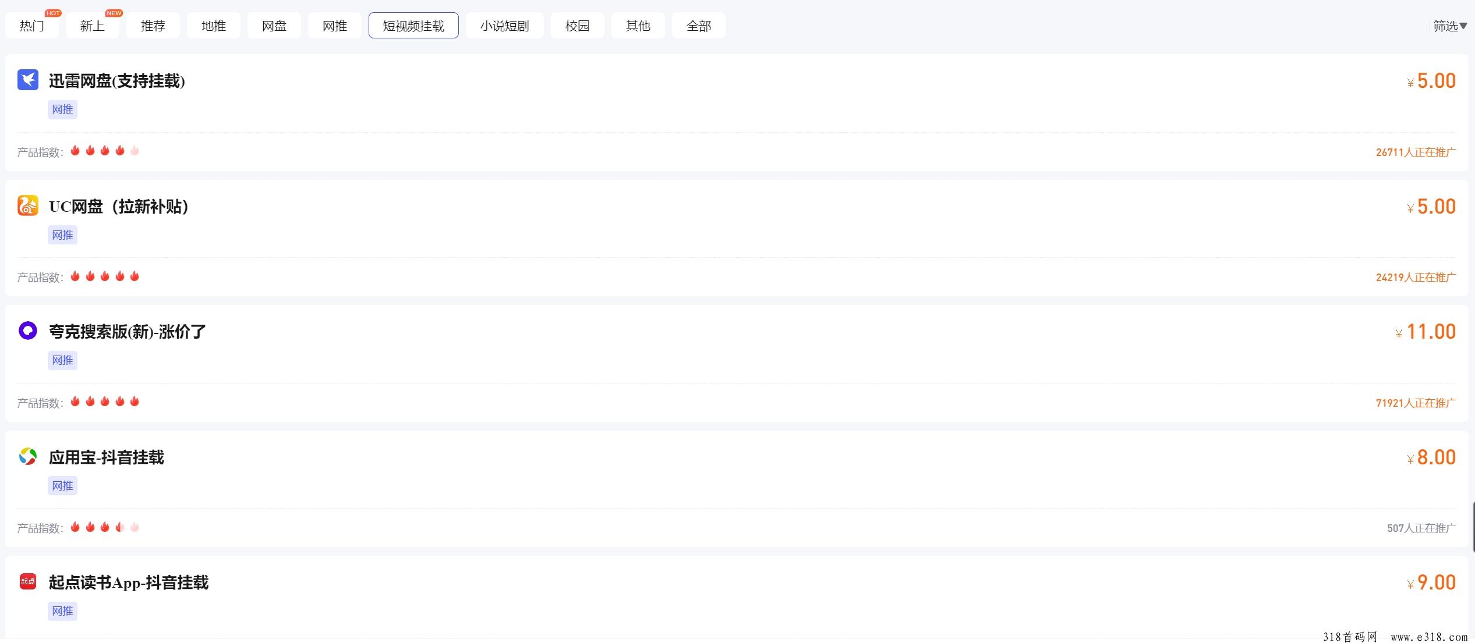Click the ¥5.00 price of UC网盘
The width and height of the screenshot is (1475, 643).
click(1431, 207)
